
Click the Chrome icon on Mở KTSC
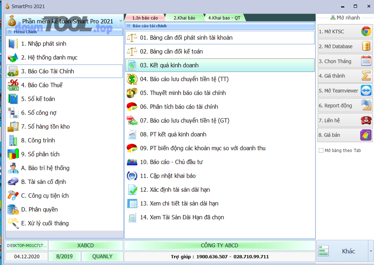point(366,32)
